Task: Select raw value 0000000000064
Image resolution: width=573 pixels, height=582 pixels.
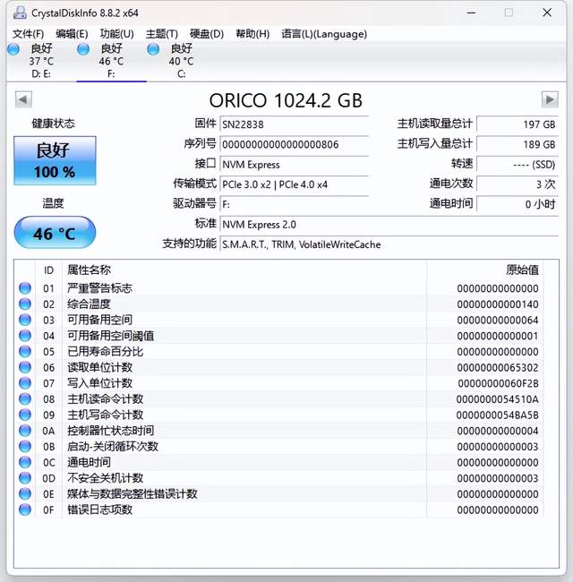Action: click(x=497, y=320)
